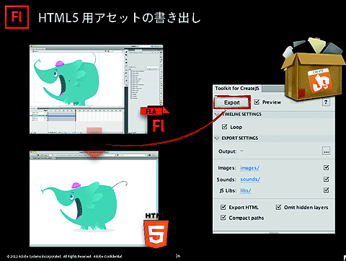
Task: Open help with the question mark button
Action: pos(326,102)
